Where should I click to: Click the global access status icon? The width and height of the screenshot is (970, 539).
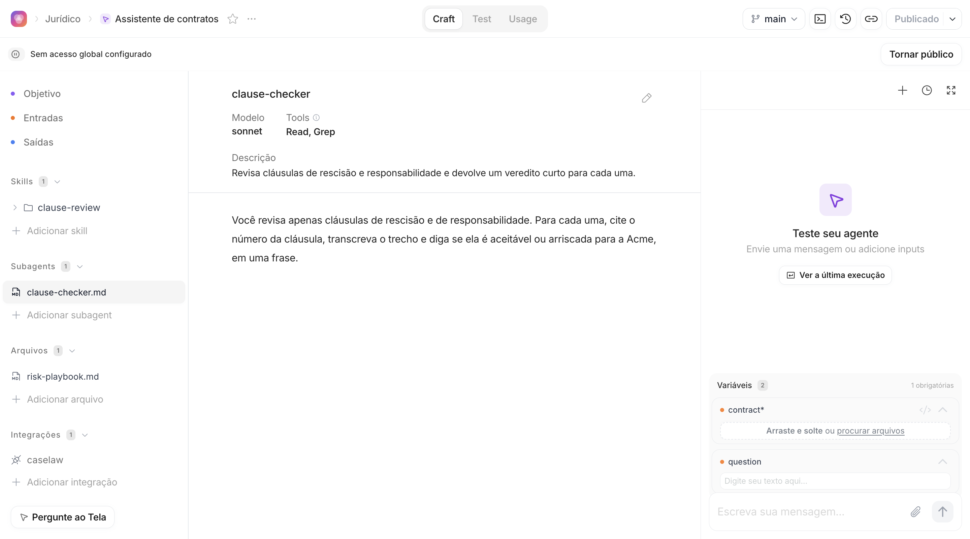(x=16, y=54)
